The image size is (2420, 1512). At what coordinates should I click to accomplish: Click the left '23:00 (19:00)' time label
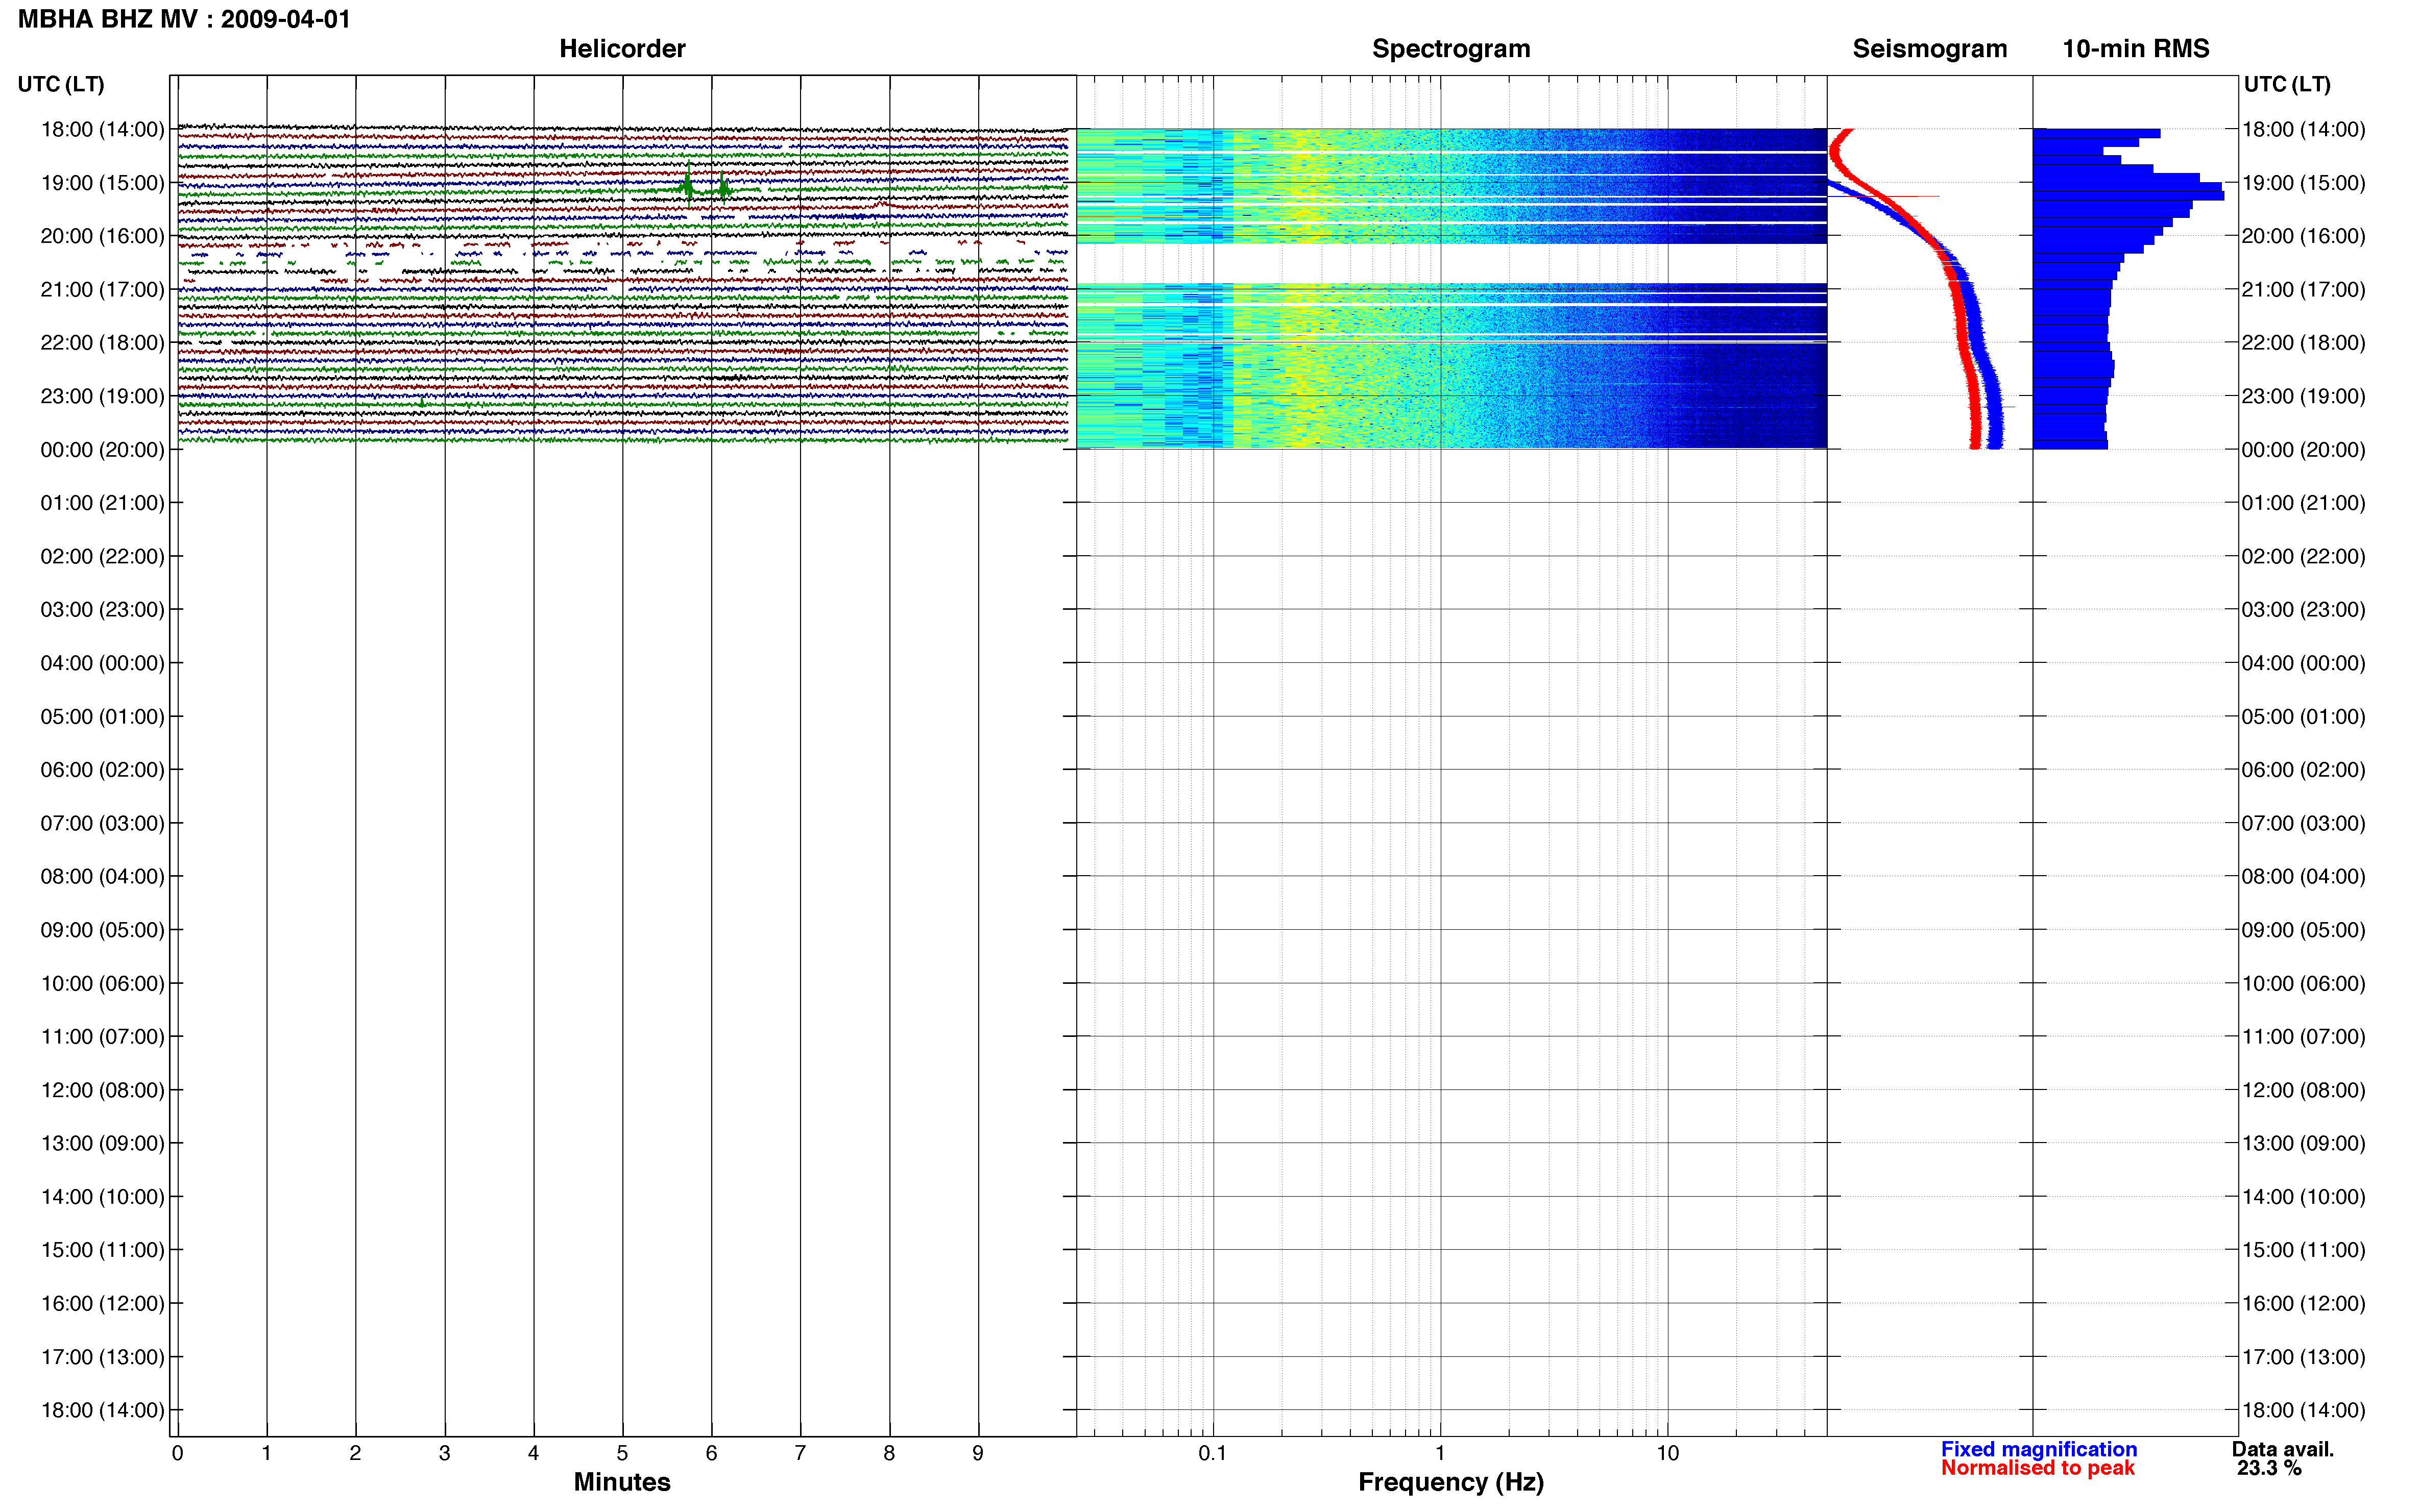click(x=102, y=396)
